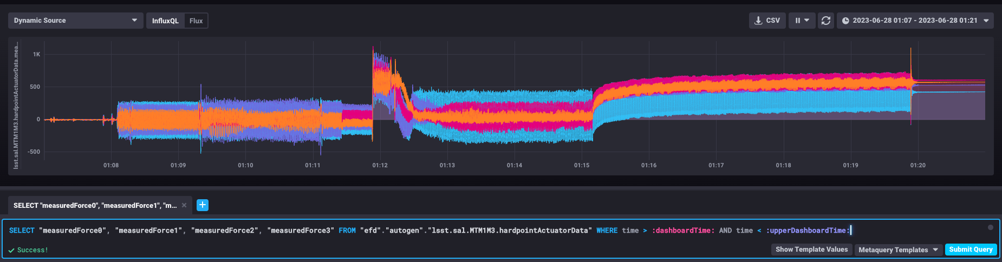The width and height of the screenshot is (1002, 262).
Task: Submit the query
Action: click(971, 250)
